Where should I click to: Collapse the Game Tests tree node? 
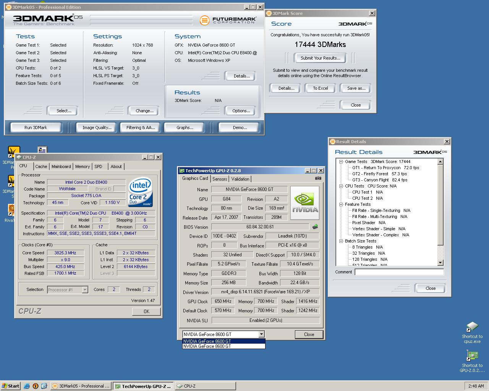[x=341, y=162]
